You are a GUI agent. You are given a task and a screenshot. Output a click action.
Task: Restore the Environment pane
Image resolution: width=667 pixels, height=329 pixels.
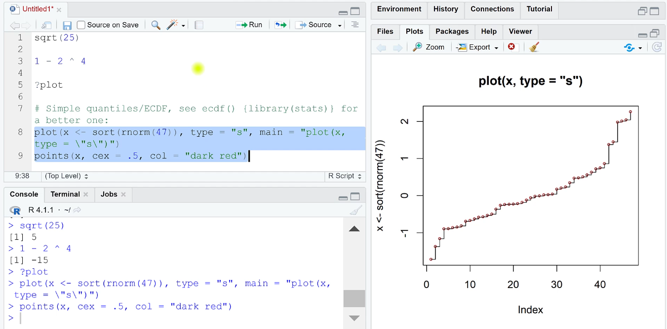click(x=642, y=11)
